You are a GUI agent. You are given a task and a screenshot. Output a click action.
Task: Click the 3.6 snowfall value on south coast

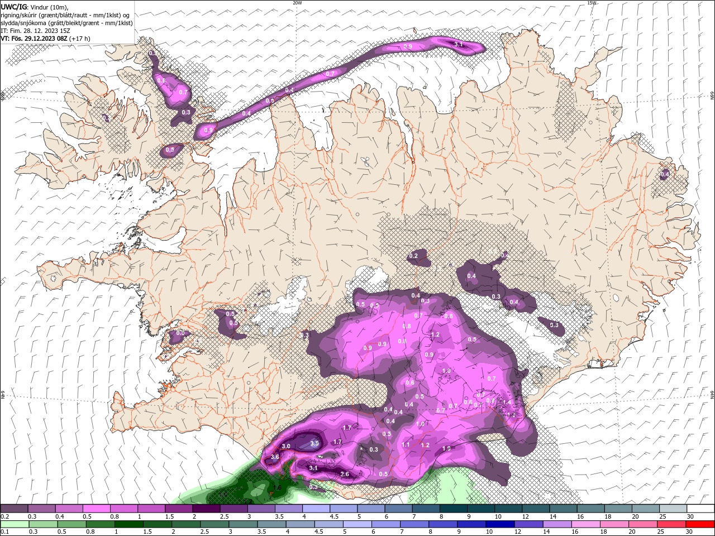pyautogui.click(x=275, y=457)
